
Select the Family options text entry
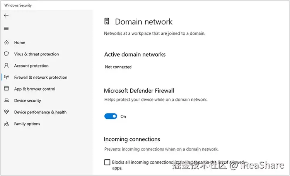click(27, 124)
